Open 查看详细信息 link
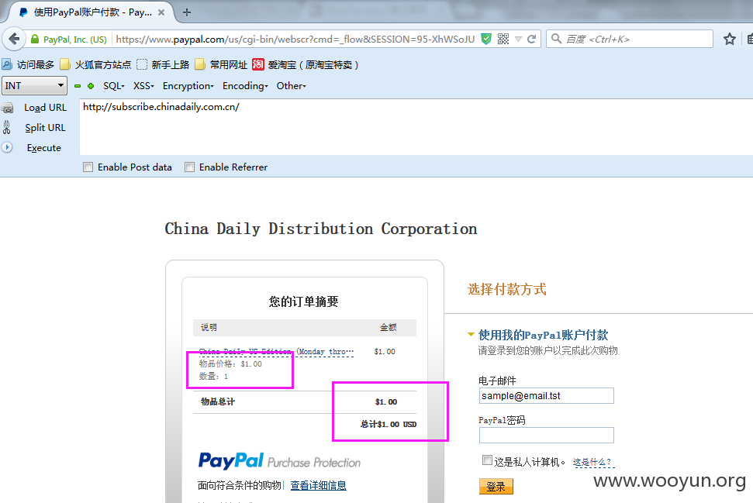 click(x=319, y=485)
